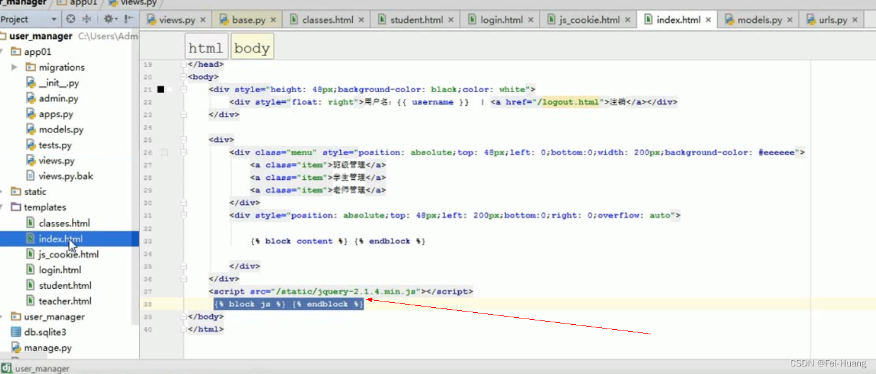The width and height of the screenshot is (876, 374).
Task: Open apps.py in the project tree
Action: tap(56, 114)
